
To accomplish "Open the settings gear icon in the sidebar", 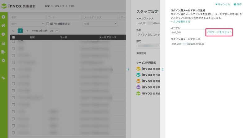I will [x=3, y=60].
